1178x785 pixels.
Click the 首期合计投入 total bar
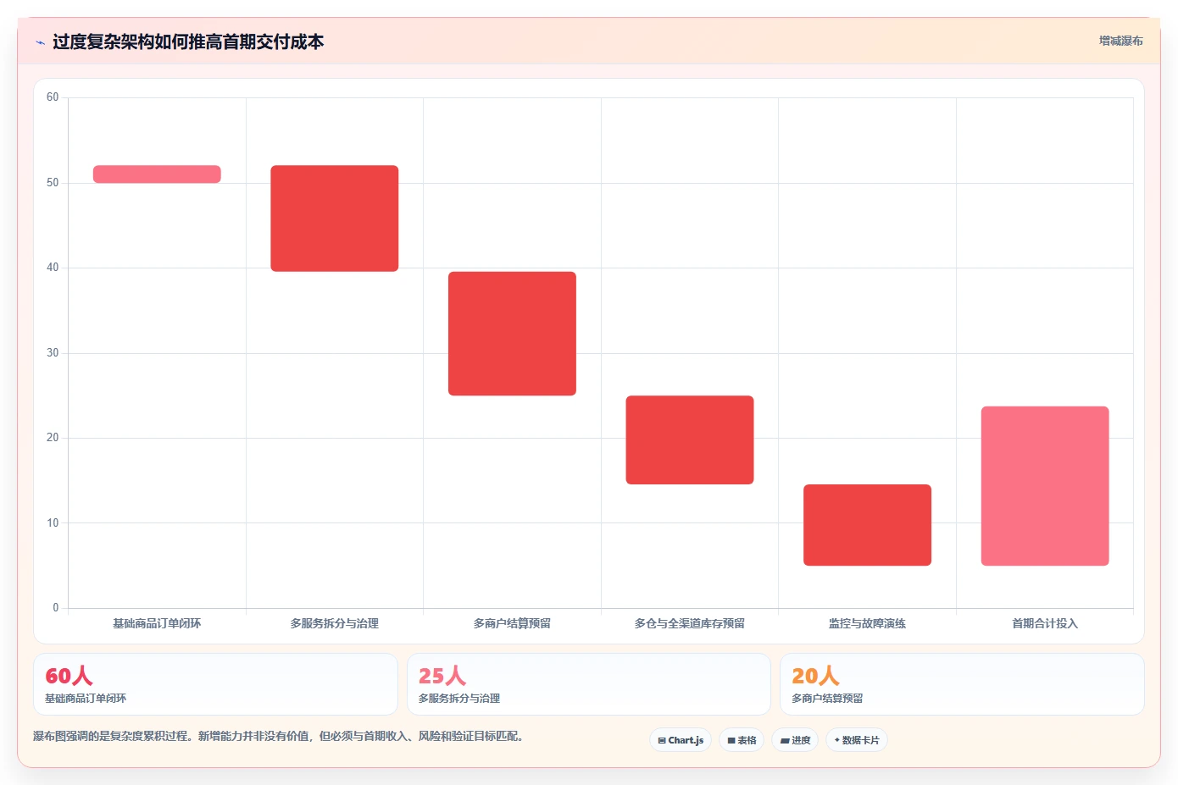[1045, 486]
